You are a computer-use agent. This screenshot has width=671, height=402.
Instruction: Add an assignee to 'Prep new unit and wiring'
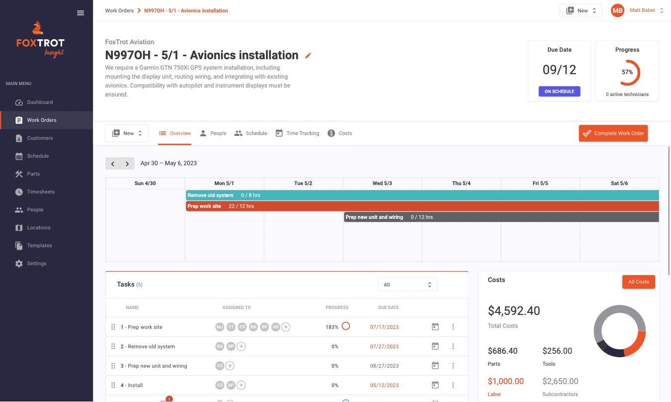pos(230,366)
